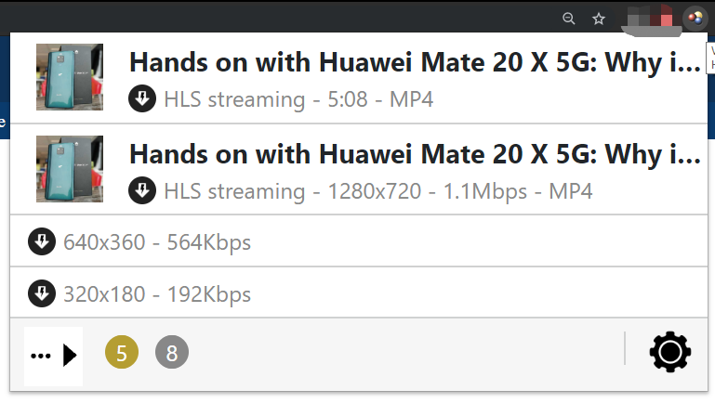Viewport: 715px width, 403px height.
Task: Click download arrow icon for 1280x720 1.1Mbps variant
Action: tap(142, 190)
